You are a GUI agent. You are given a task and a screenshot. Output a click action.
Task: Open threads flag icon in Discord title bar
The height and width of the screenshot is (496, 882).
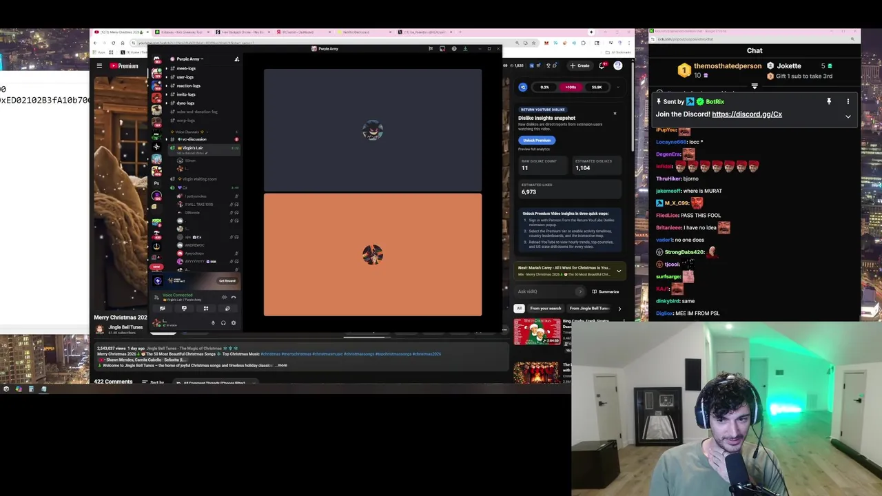coord(431,48)
